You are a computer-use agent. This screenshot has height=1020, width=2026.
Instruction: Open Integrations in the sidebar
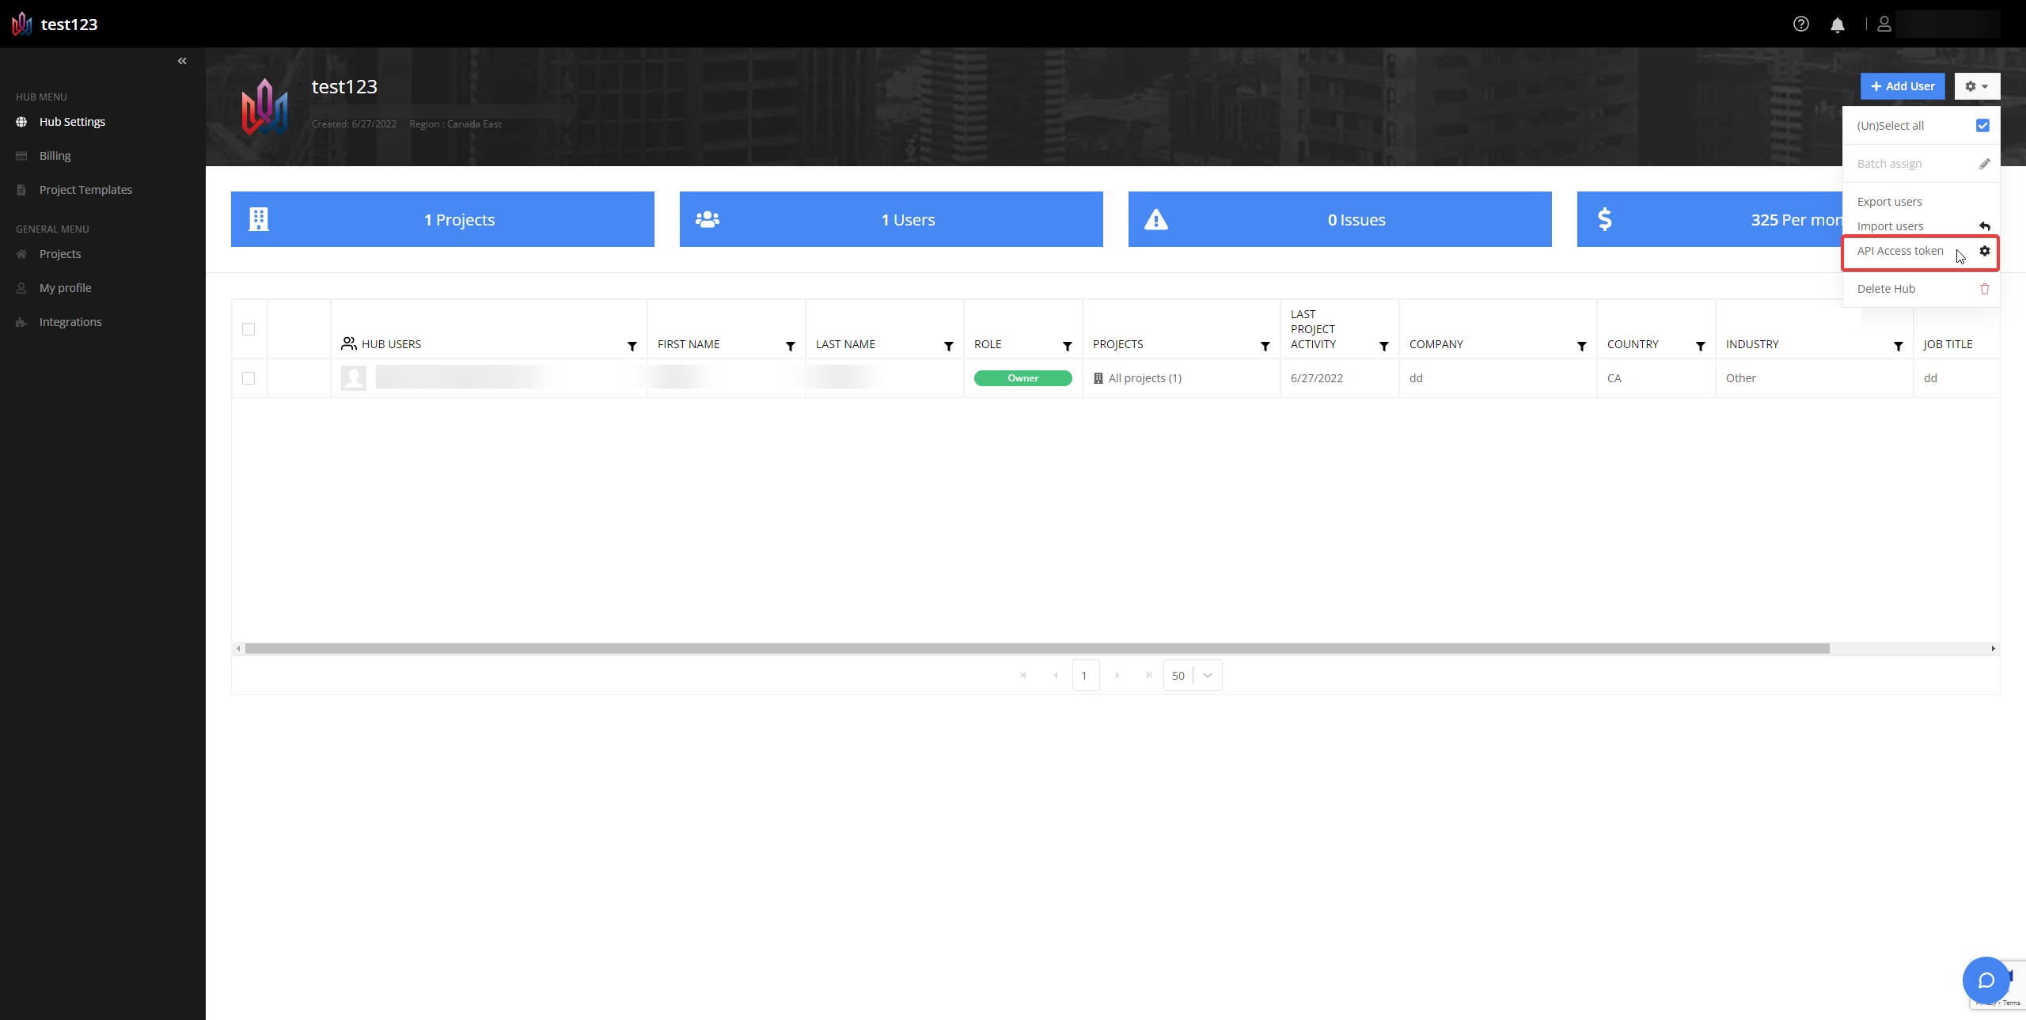pos(70,322)
